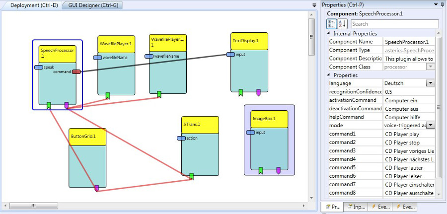Edit the activationCommand value Computer ein
The height and width of the screenshot is (214, 447).
(409, 100)
